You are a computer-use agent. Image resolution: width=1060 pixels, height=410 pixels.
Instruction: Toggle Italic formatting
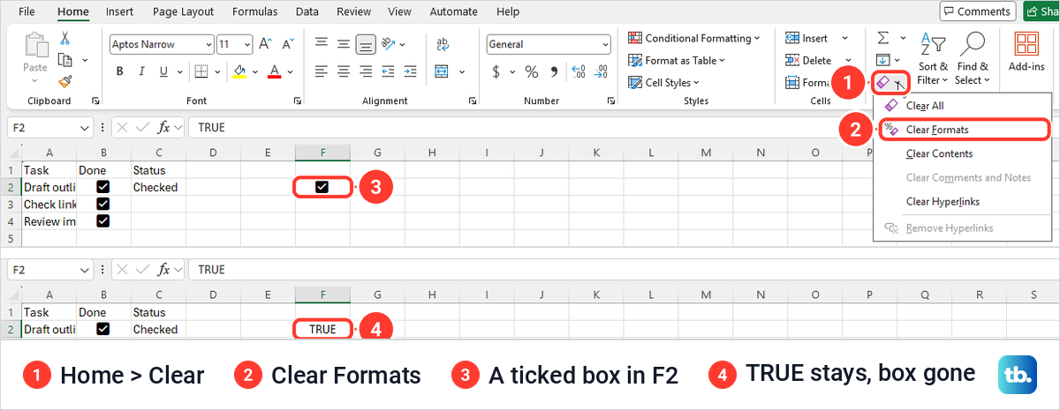(x=140, y=71)
